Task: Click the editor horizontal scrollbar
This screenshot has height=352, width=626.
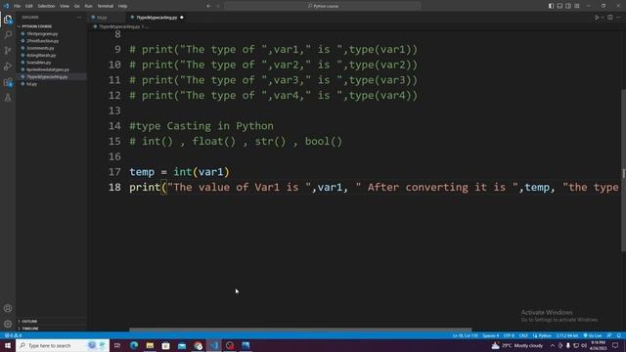Action: 300,330
